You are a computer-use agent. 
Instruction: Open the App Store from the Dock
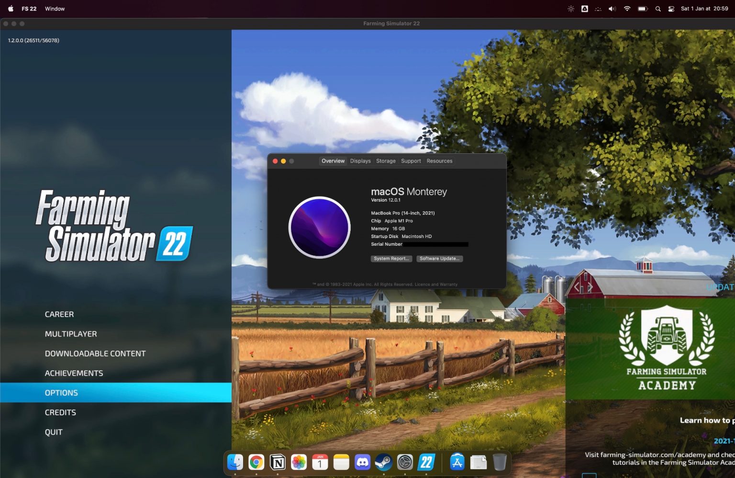click(x=457, y=462)
